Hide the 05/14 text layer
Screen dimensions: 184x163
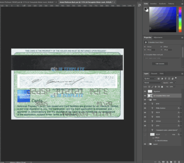145,112
